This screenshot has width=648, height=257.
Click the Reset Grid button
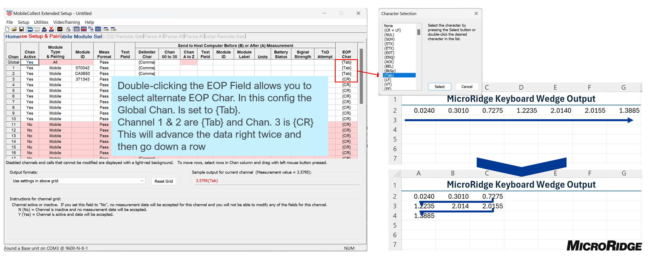[164, 181]
